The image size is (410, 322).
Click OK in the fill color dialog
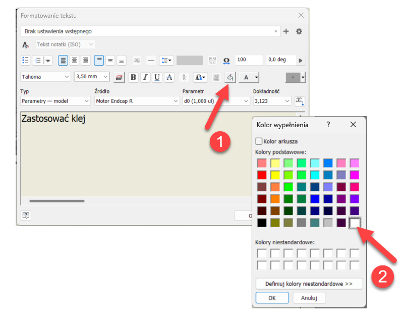[272, 298]
